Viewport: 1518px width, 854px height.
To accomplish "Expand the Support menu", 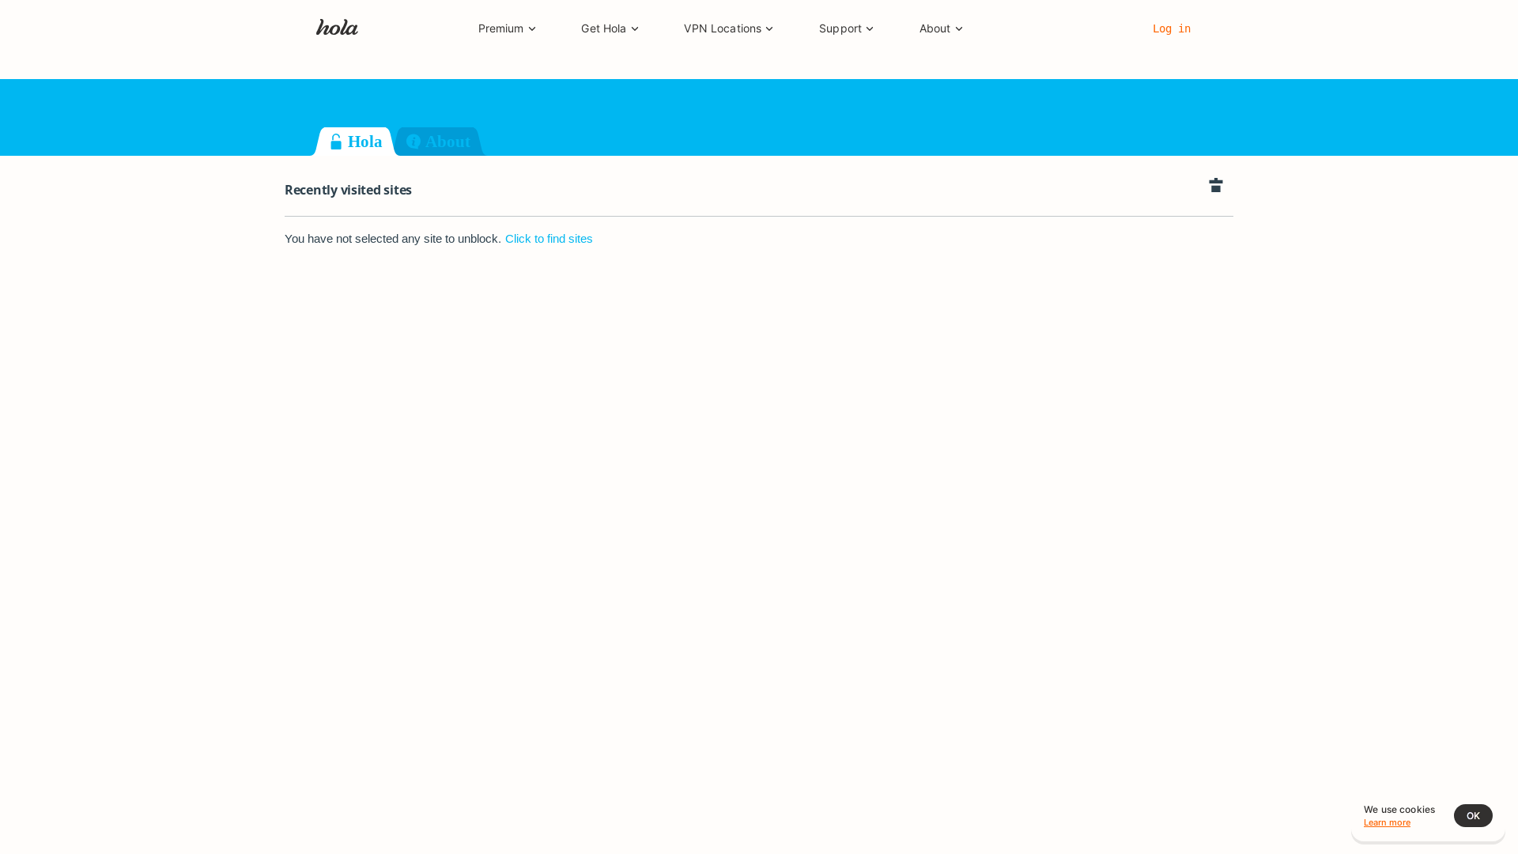I will [846, 28].
